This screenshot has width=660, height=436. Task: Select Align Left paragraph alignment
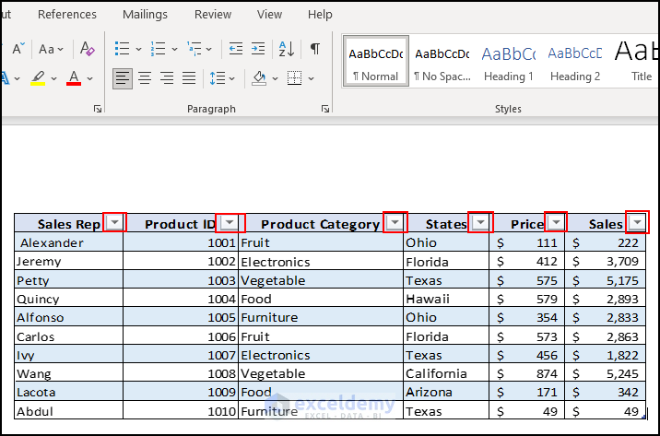point(123,78)
